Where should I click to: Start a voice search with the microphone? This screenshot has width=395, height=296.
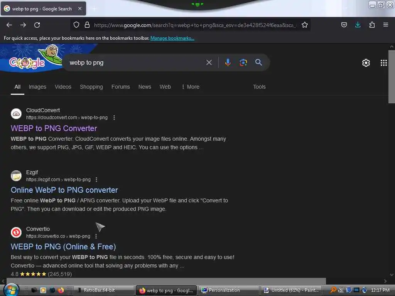(228, 62)
